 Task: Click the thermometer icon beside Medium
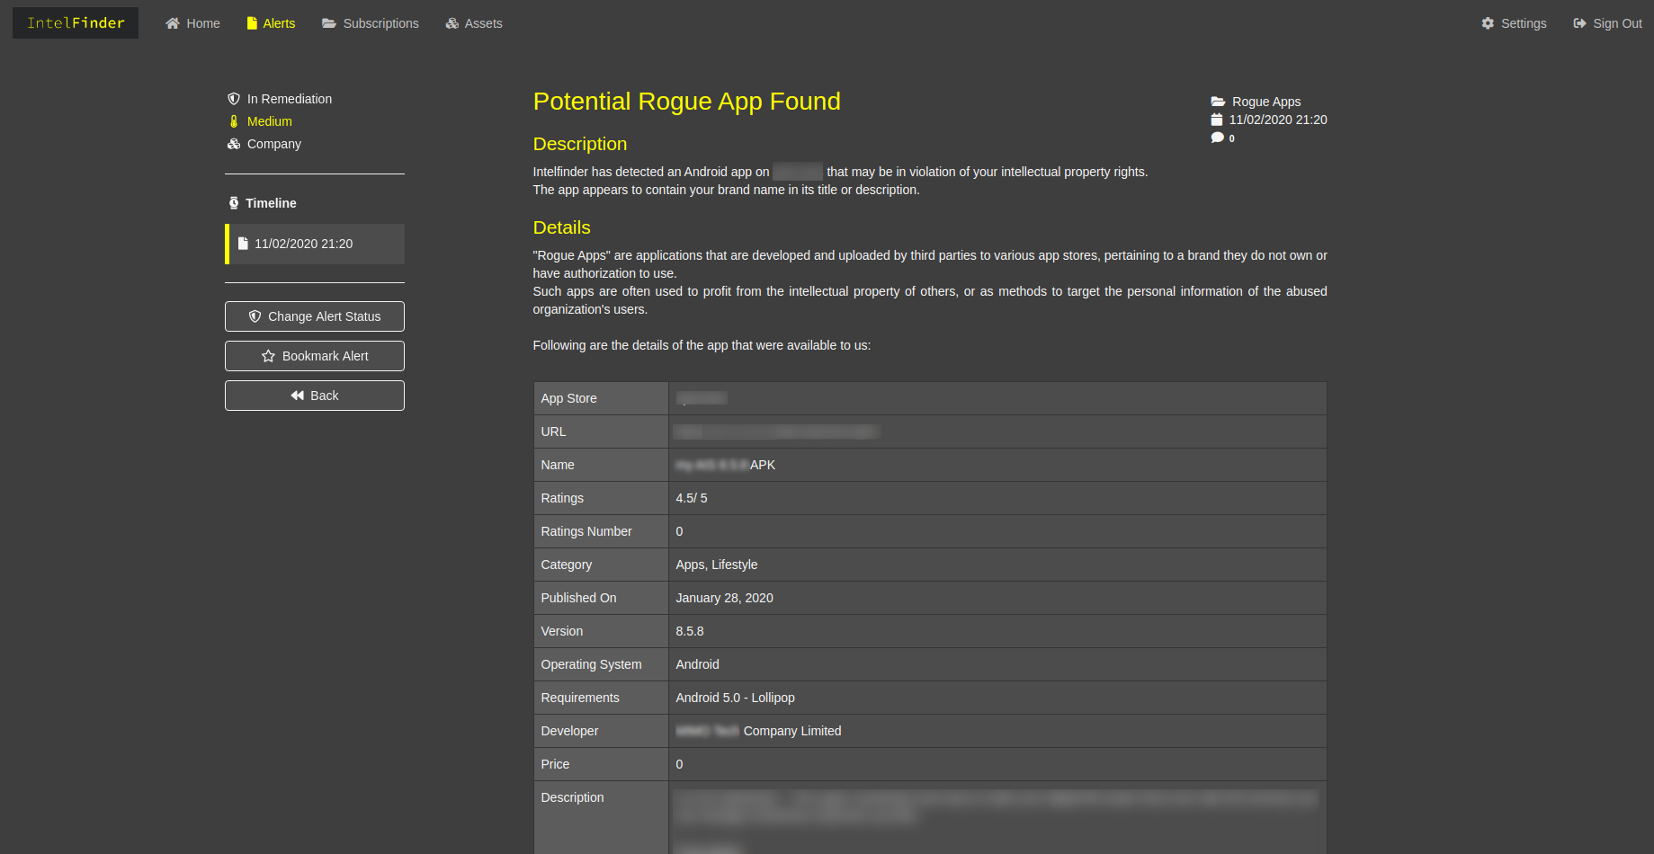[x=234, y=121]
